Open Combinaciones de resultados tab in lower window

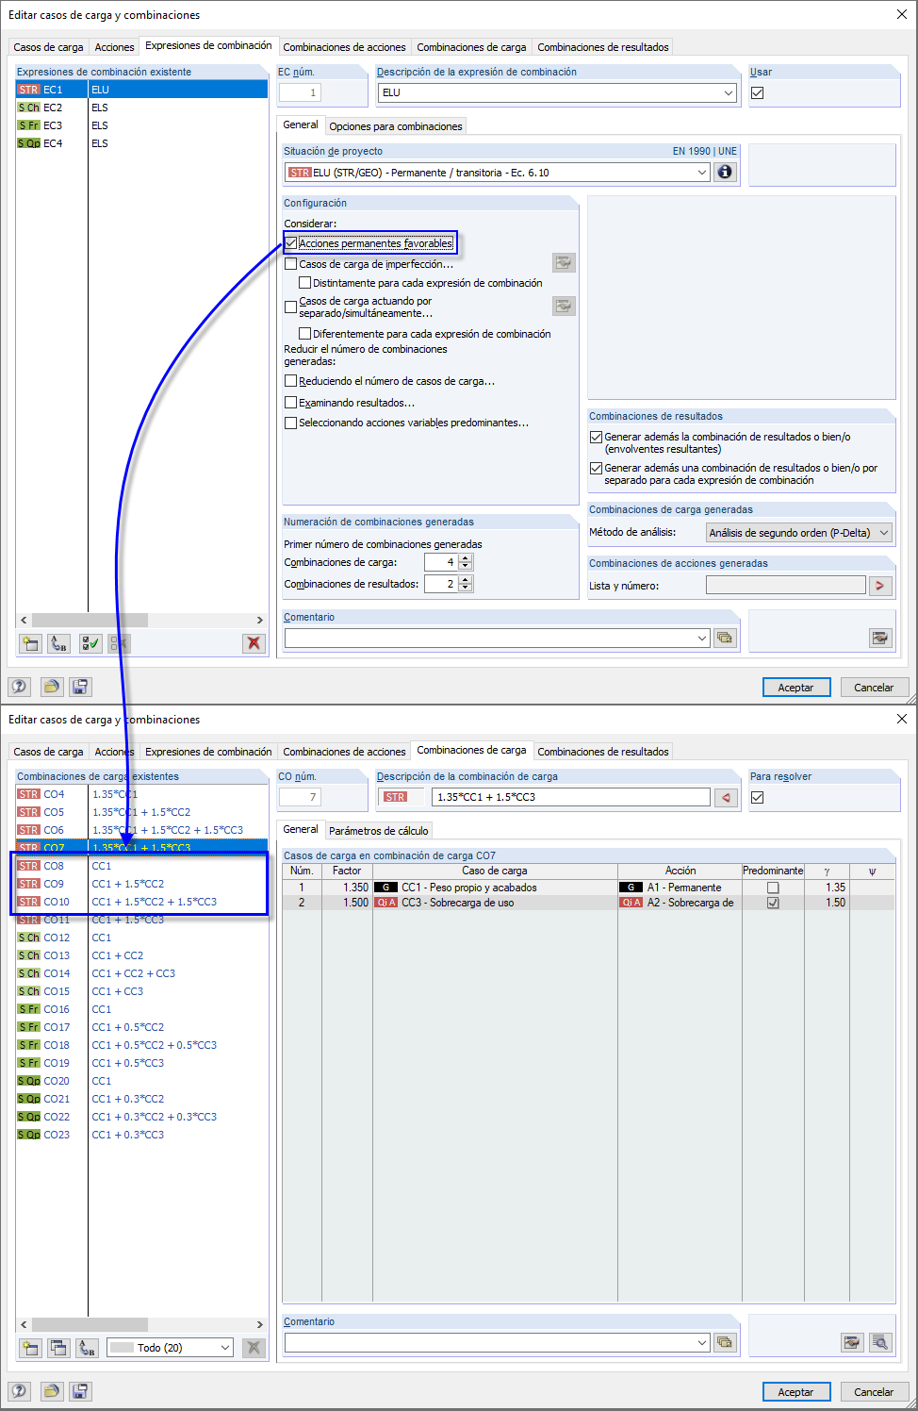tap(603, 752)
